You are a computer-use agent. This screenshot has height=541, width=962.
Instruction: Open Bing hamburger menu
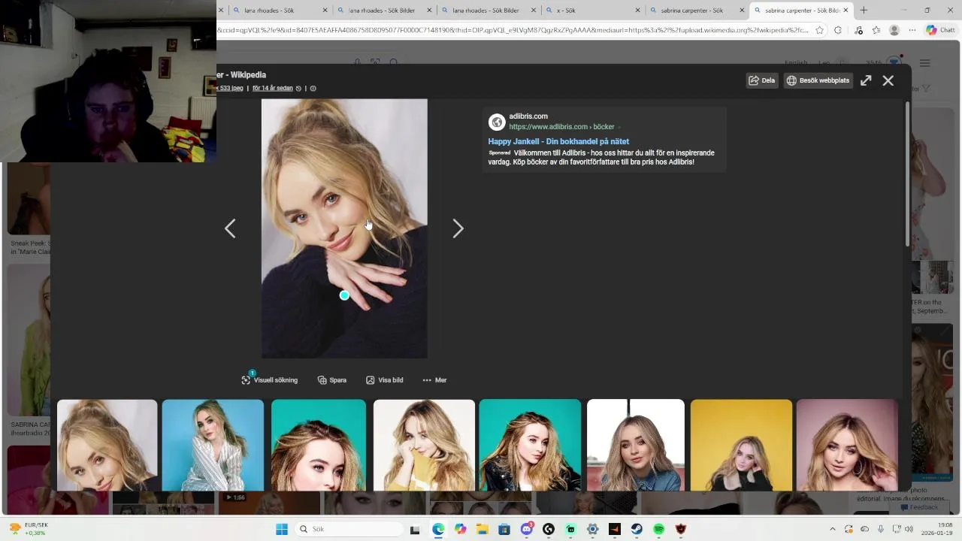coord(925,63)
